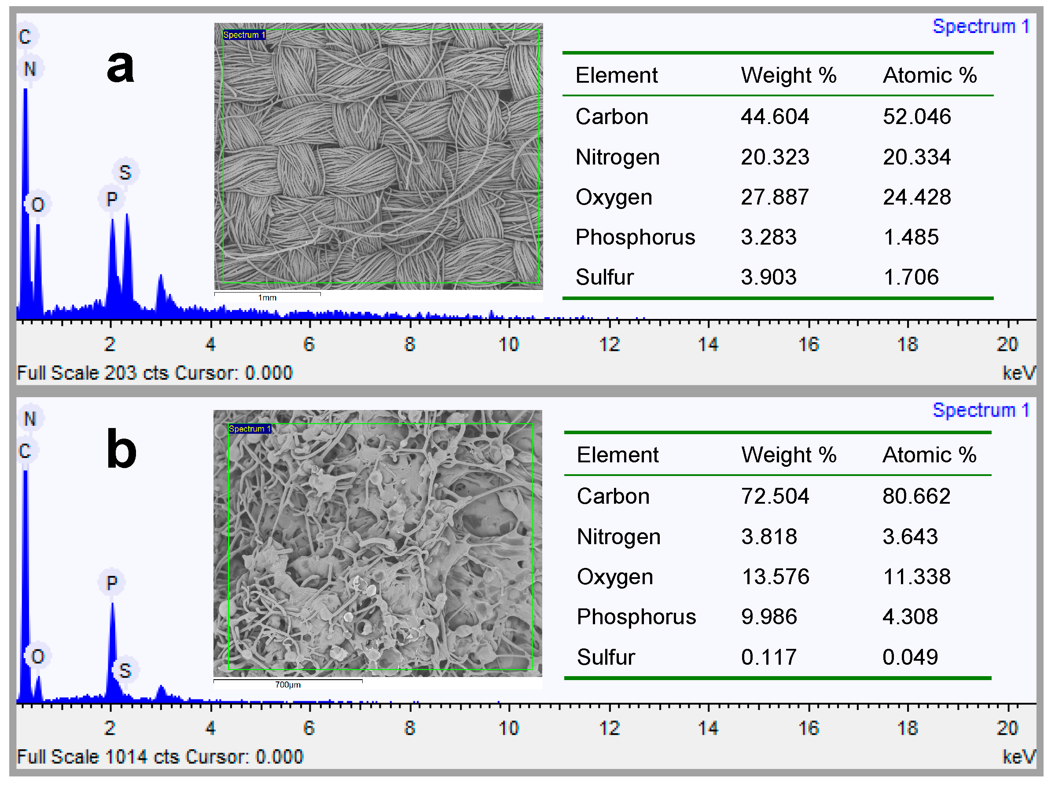Viewport: 1055px width, 787px height.
Task: Click Nitrogen weight value 20.323
Action: (x=775, y=157)
